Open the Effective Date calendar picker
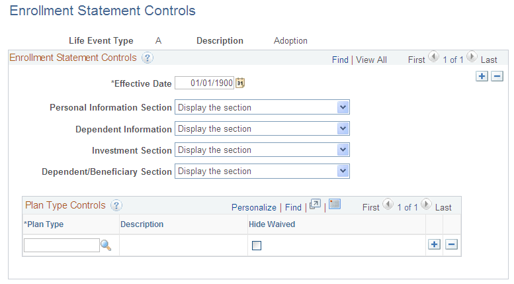 [240, 83]
